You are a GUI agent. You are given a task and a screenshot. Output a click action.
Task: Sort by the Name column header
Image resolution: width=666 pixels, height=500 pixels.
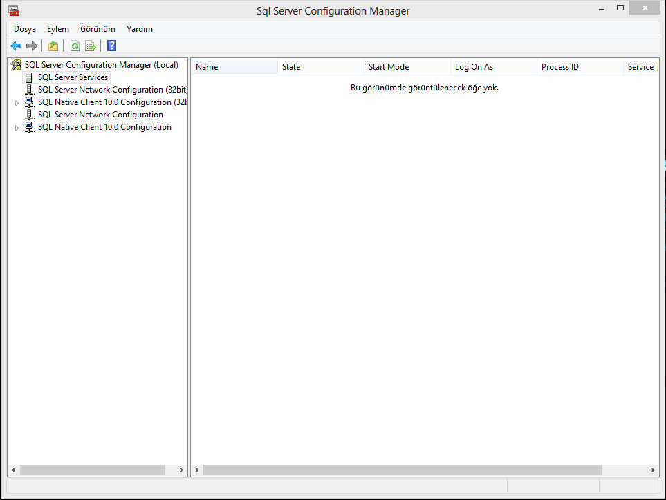pos(235,67)
